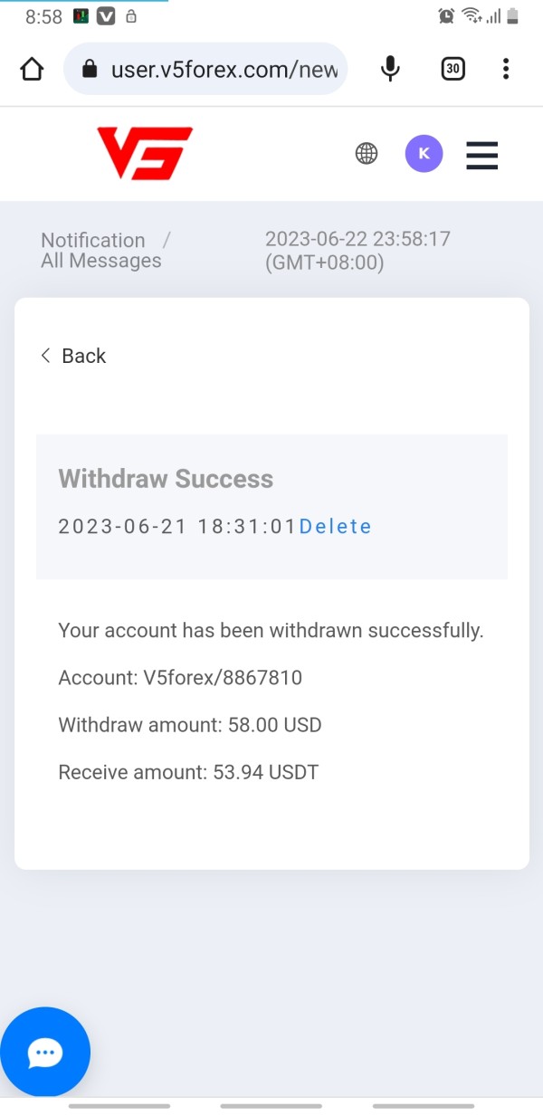Tap the user.v5forex.com address bar
Viewport: 543px width, 1116px height.
coord(205,69)
